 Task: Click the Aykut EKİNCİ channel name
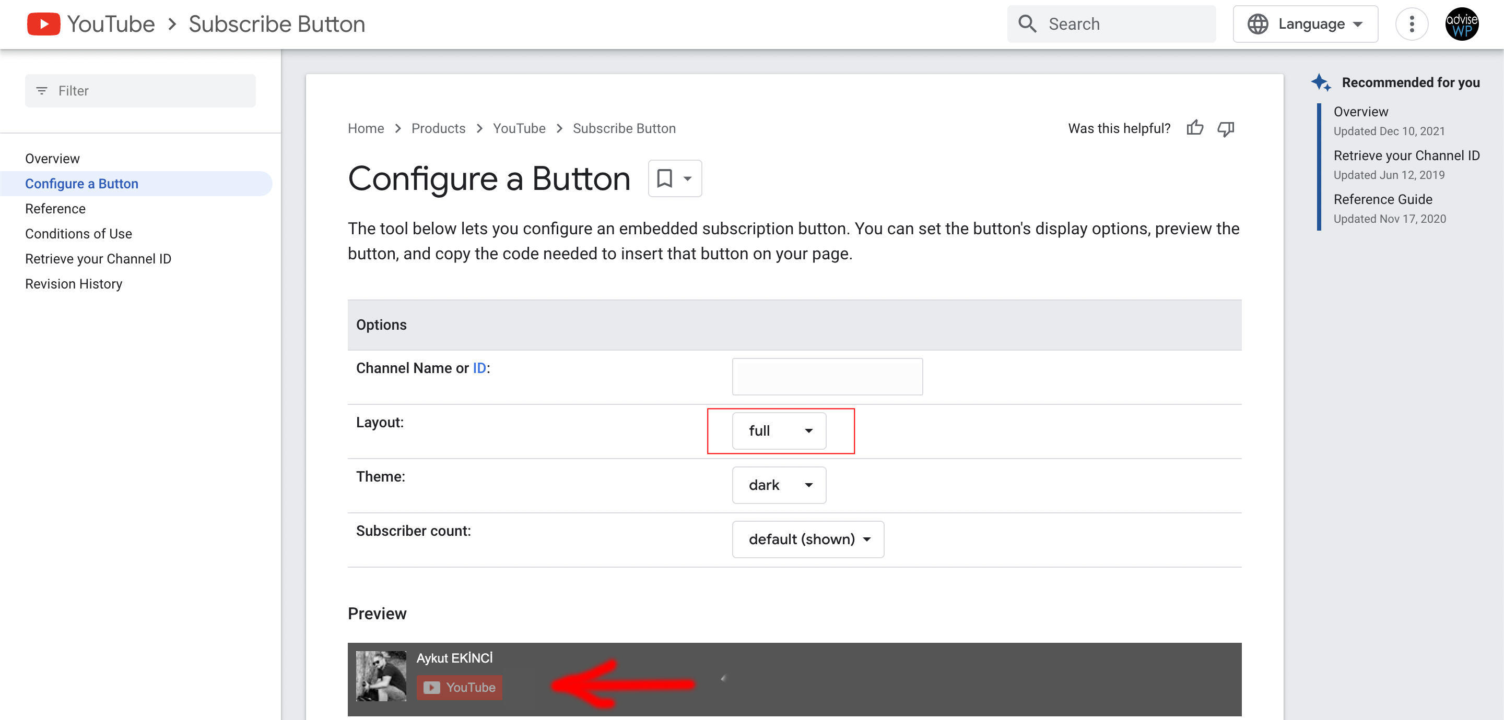coord(454,658)
